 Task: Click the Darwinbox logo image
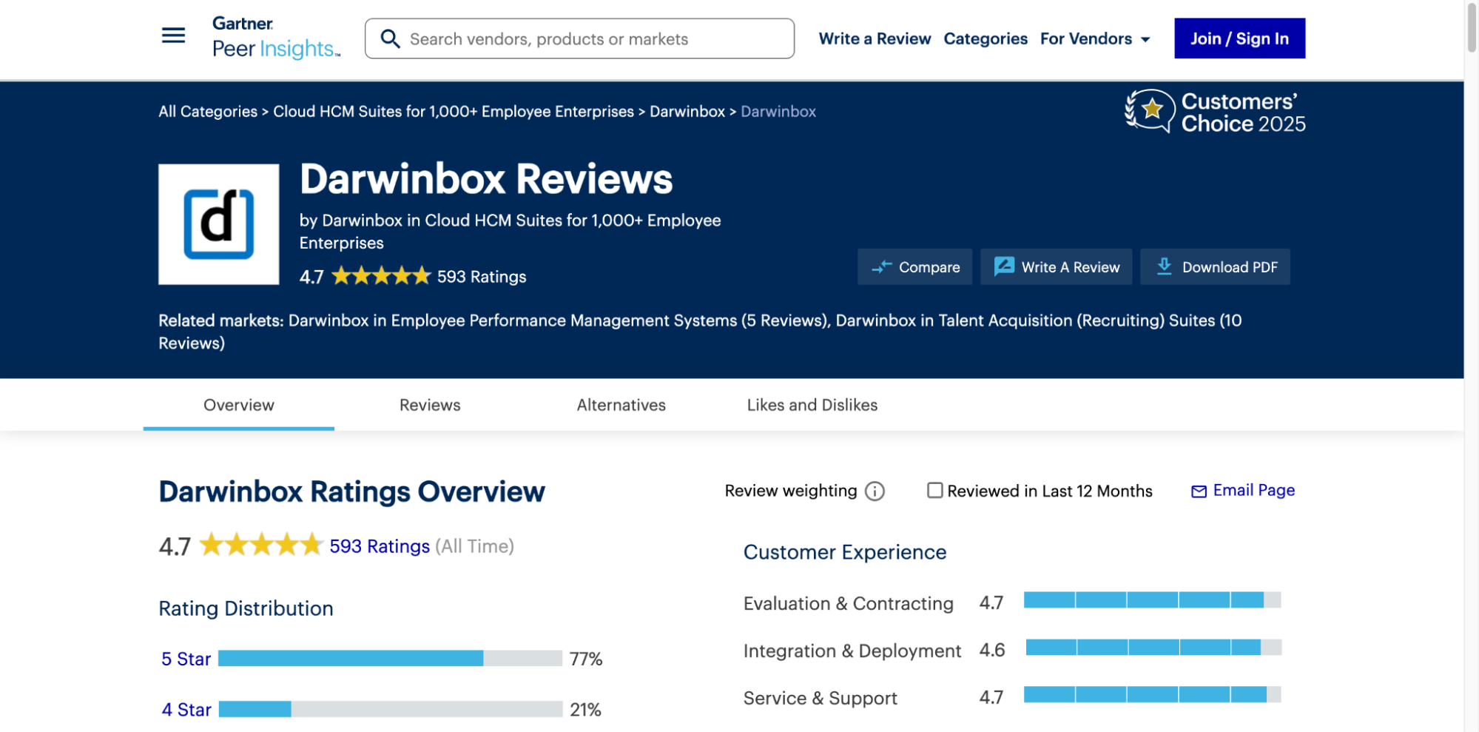click(x=218, y=224)
